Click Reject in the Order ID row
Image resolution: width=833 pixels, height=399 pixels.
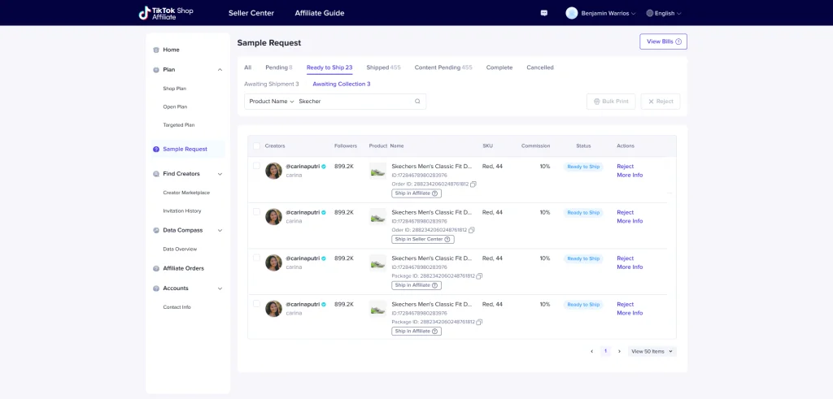[x=626, y=167]
